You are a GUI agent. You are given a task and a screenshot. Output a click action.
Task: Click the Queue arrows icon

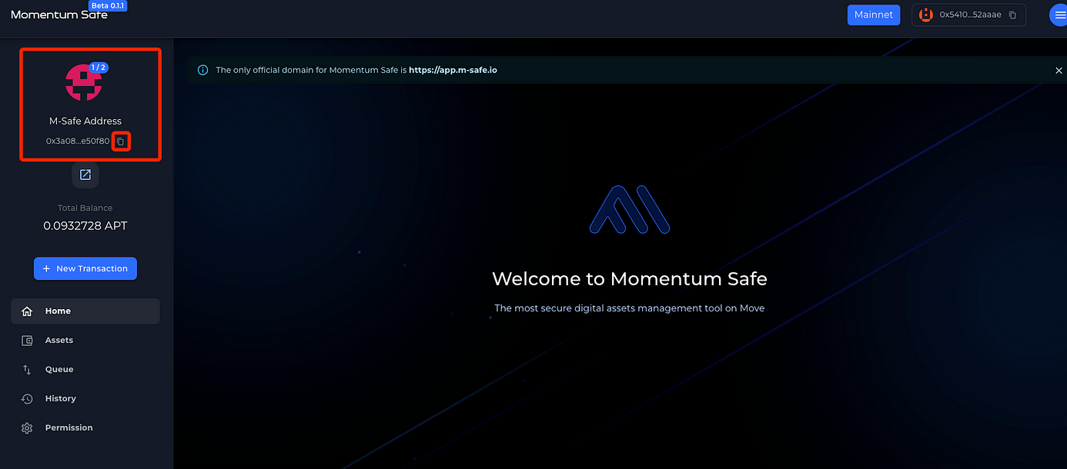point(27,370)
